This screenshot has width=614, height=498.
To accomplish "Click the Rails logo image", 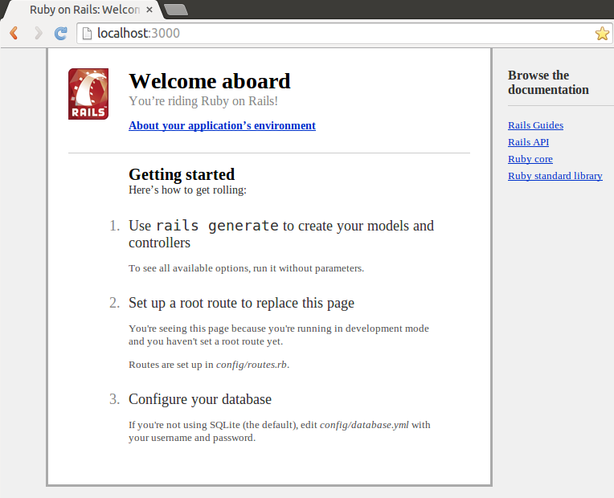I will tap(88, 94).
